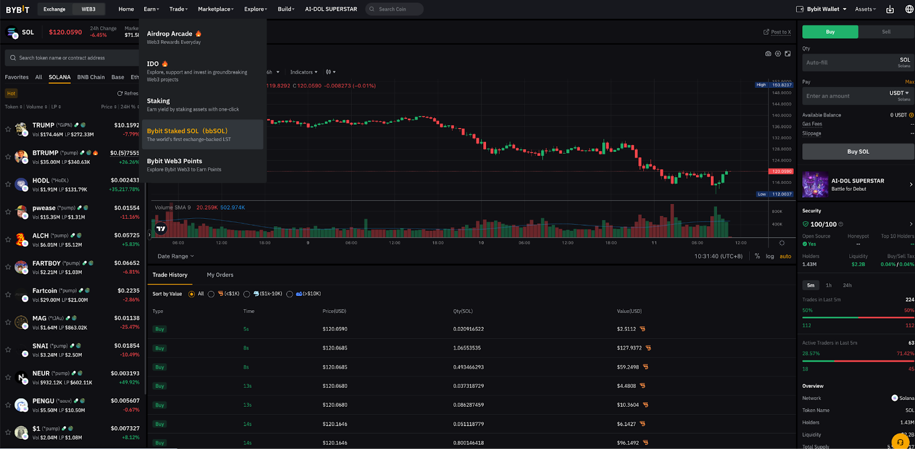The image size is (915, 449).
Task: Click the Active Traders ratio bar
Action: (858, 361)
